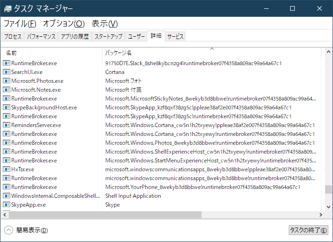This screenshot has height=242, width=333.
Task: Click the horizontal scrollbar right arrow
Action: click(x=321, y=215)
